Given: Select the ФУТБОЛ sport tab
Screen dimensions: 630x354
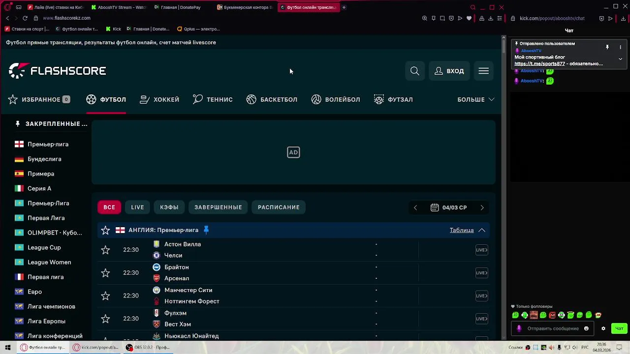Looking at the screenshot, I should [x=106, y=99].
